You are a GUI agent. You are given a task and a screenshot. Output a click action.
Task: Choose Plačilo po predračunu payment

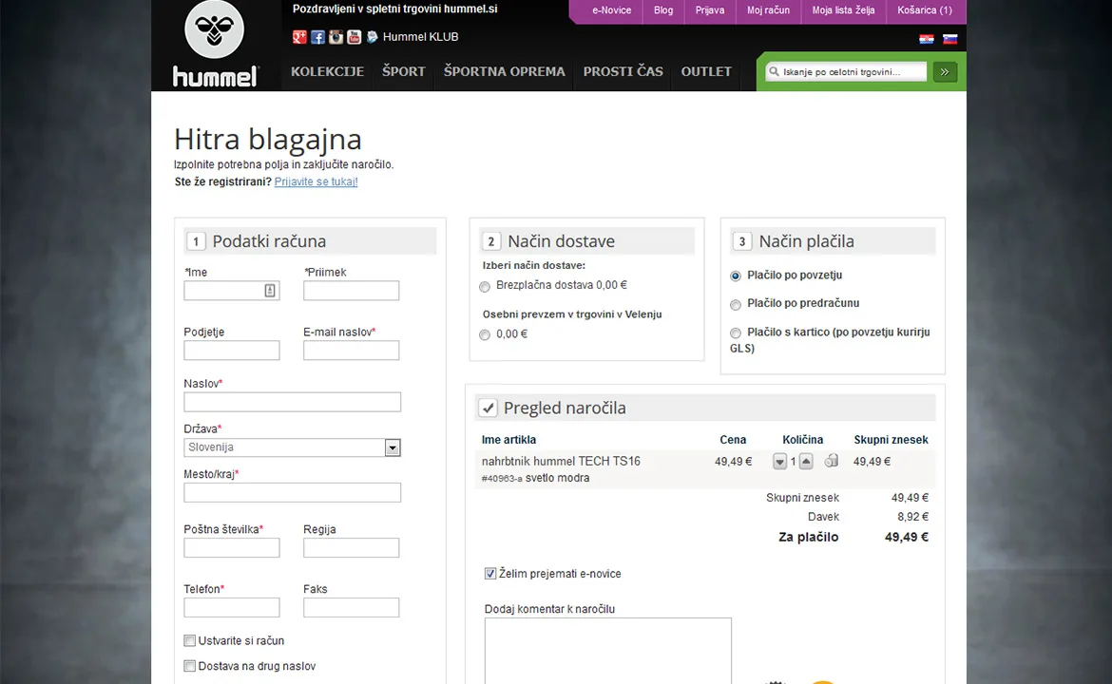coord(736,305)
